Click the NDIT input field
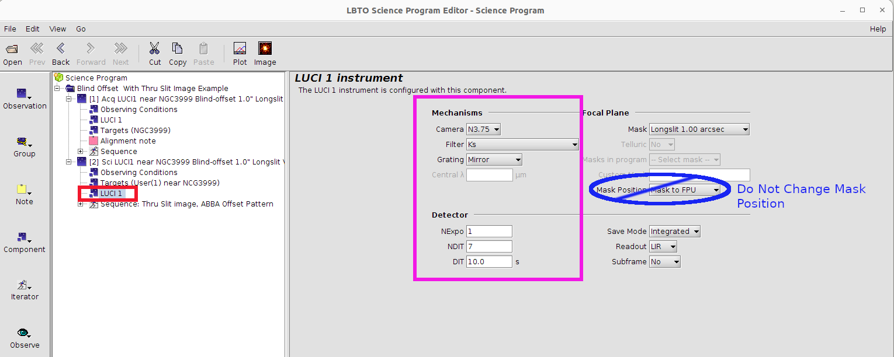The height and width of the screenshot is (357, 894). coord(489,247)
